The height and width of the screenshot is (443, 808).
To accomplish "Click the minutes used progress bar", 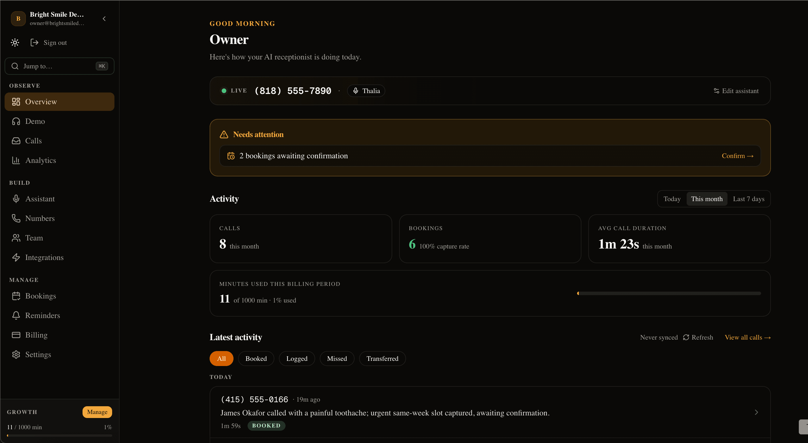I will click(x=669, y=294).
